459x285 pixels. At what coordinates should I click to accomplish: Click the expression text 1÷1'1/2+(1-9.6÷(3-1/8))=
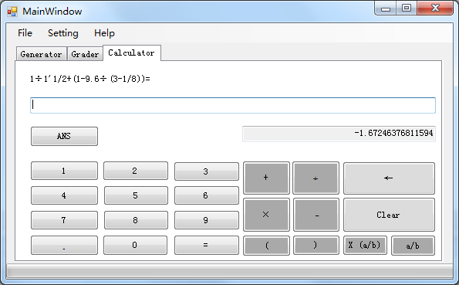(x=89, y=79)
